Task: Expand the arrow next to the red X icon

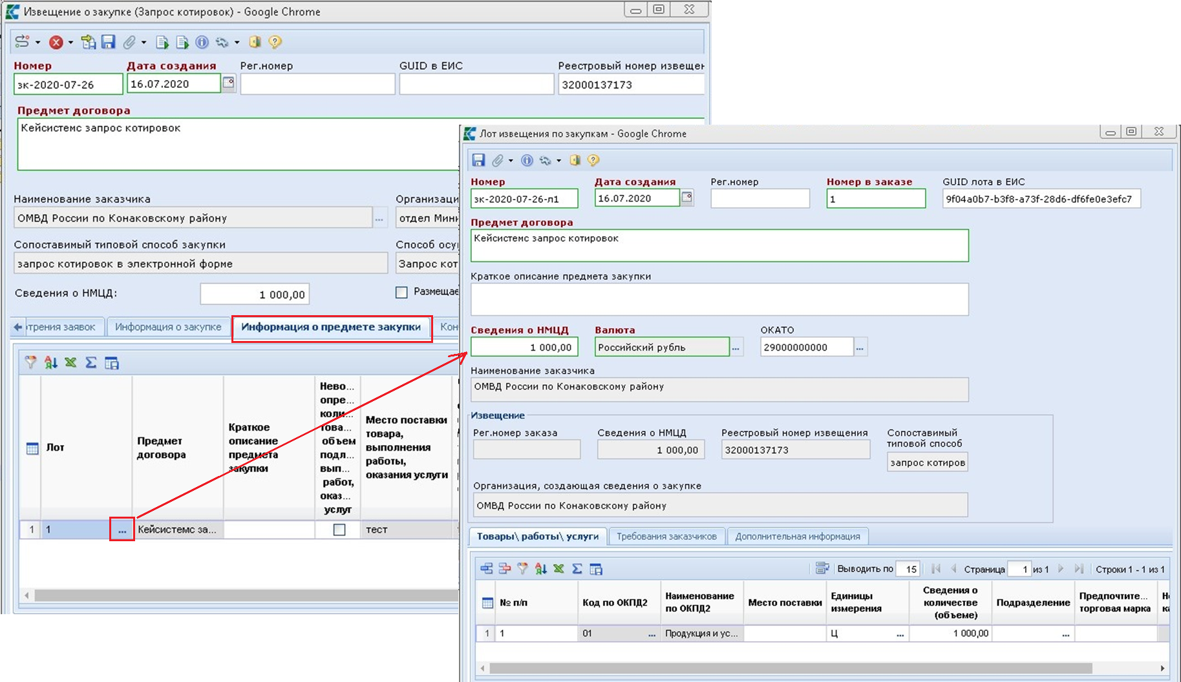Action: pos(70,43)
